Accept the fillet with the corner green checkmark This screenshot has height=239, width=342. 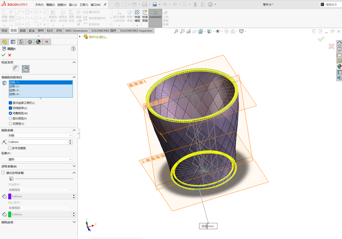pyautogui.click(x=321, y=39)
